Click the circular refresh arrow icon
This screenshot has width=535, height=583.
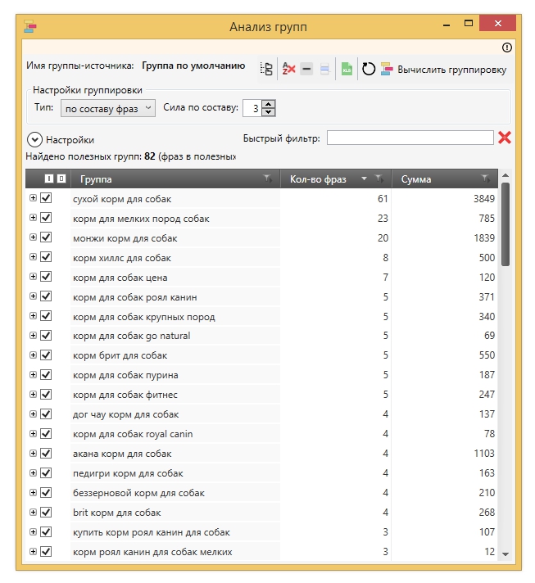[369, 69]
